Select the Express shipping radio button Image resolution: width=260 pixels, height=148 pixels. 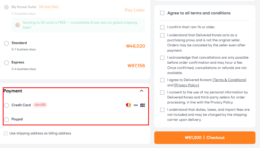[7, 63]
